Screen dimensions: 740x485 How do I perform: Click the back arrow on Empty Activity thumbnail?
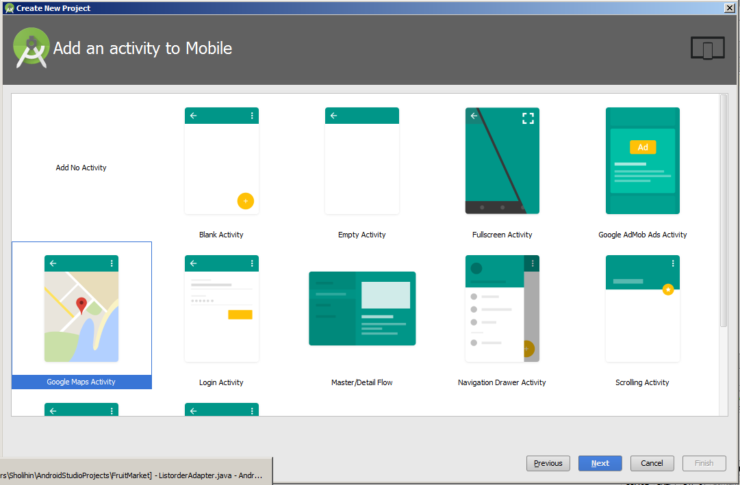coord(333,116)
